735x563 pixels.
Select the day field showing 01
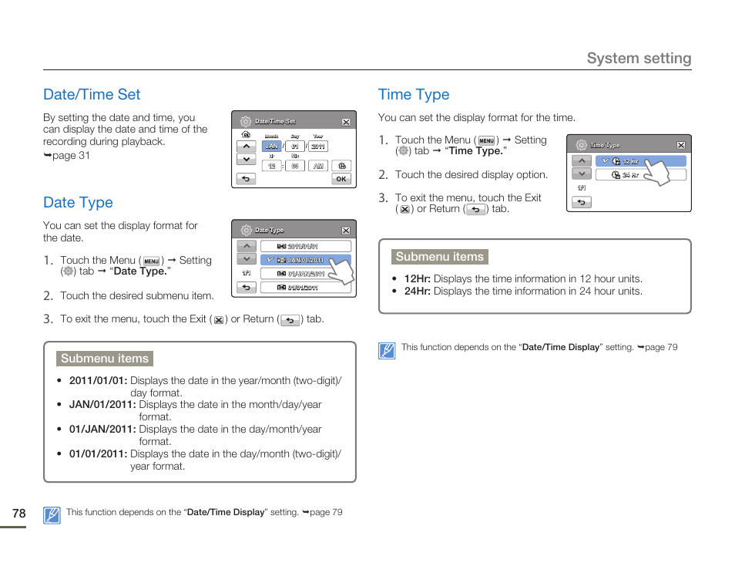(x=295, y=147)
